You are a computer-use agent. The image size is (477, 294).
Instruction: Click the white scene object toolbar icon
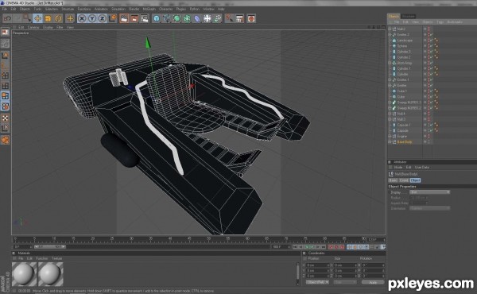(207, 18)
